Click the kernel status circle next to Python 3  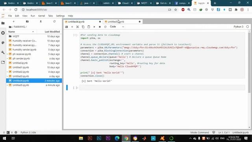coord(248,27)
